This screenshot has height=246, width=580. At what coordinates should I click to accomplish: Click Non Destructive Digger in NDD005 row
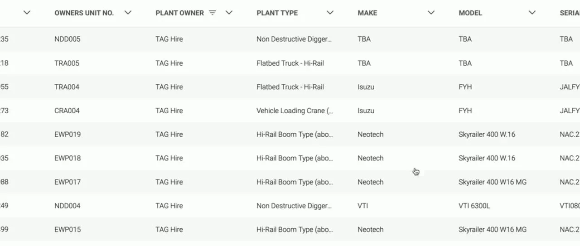point(294,39)
